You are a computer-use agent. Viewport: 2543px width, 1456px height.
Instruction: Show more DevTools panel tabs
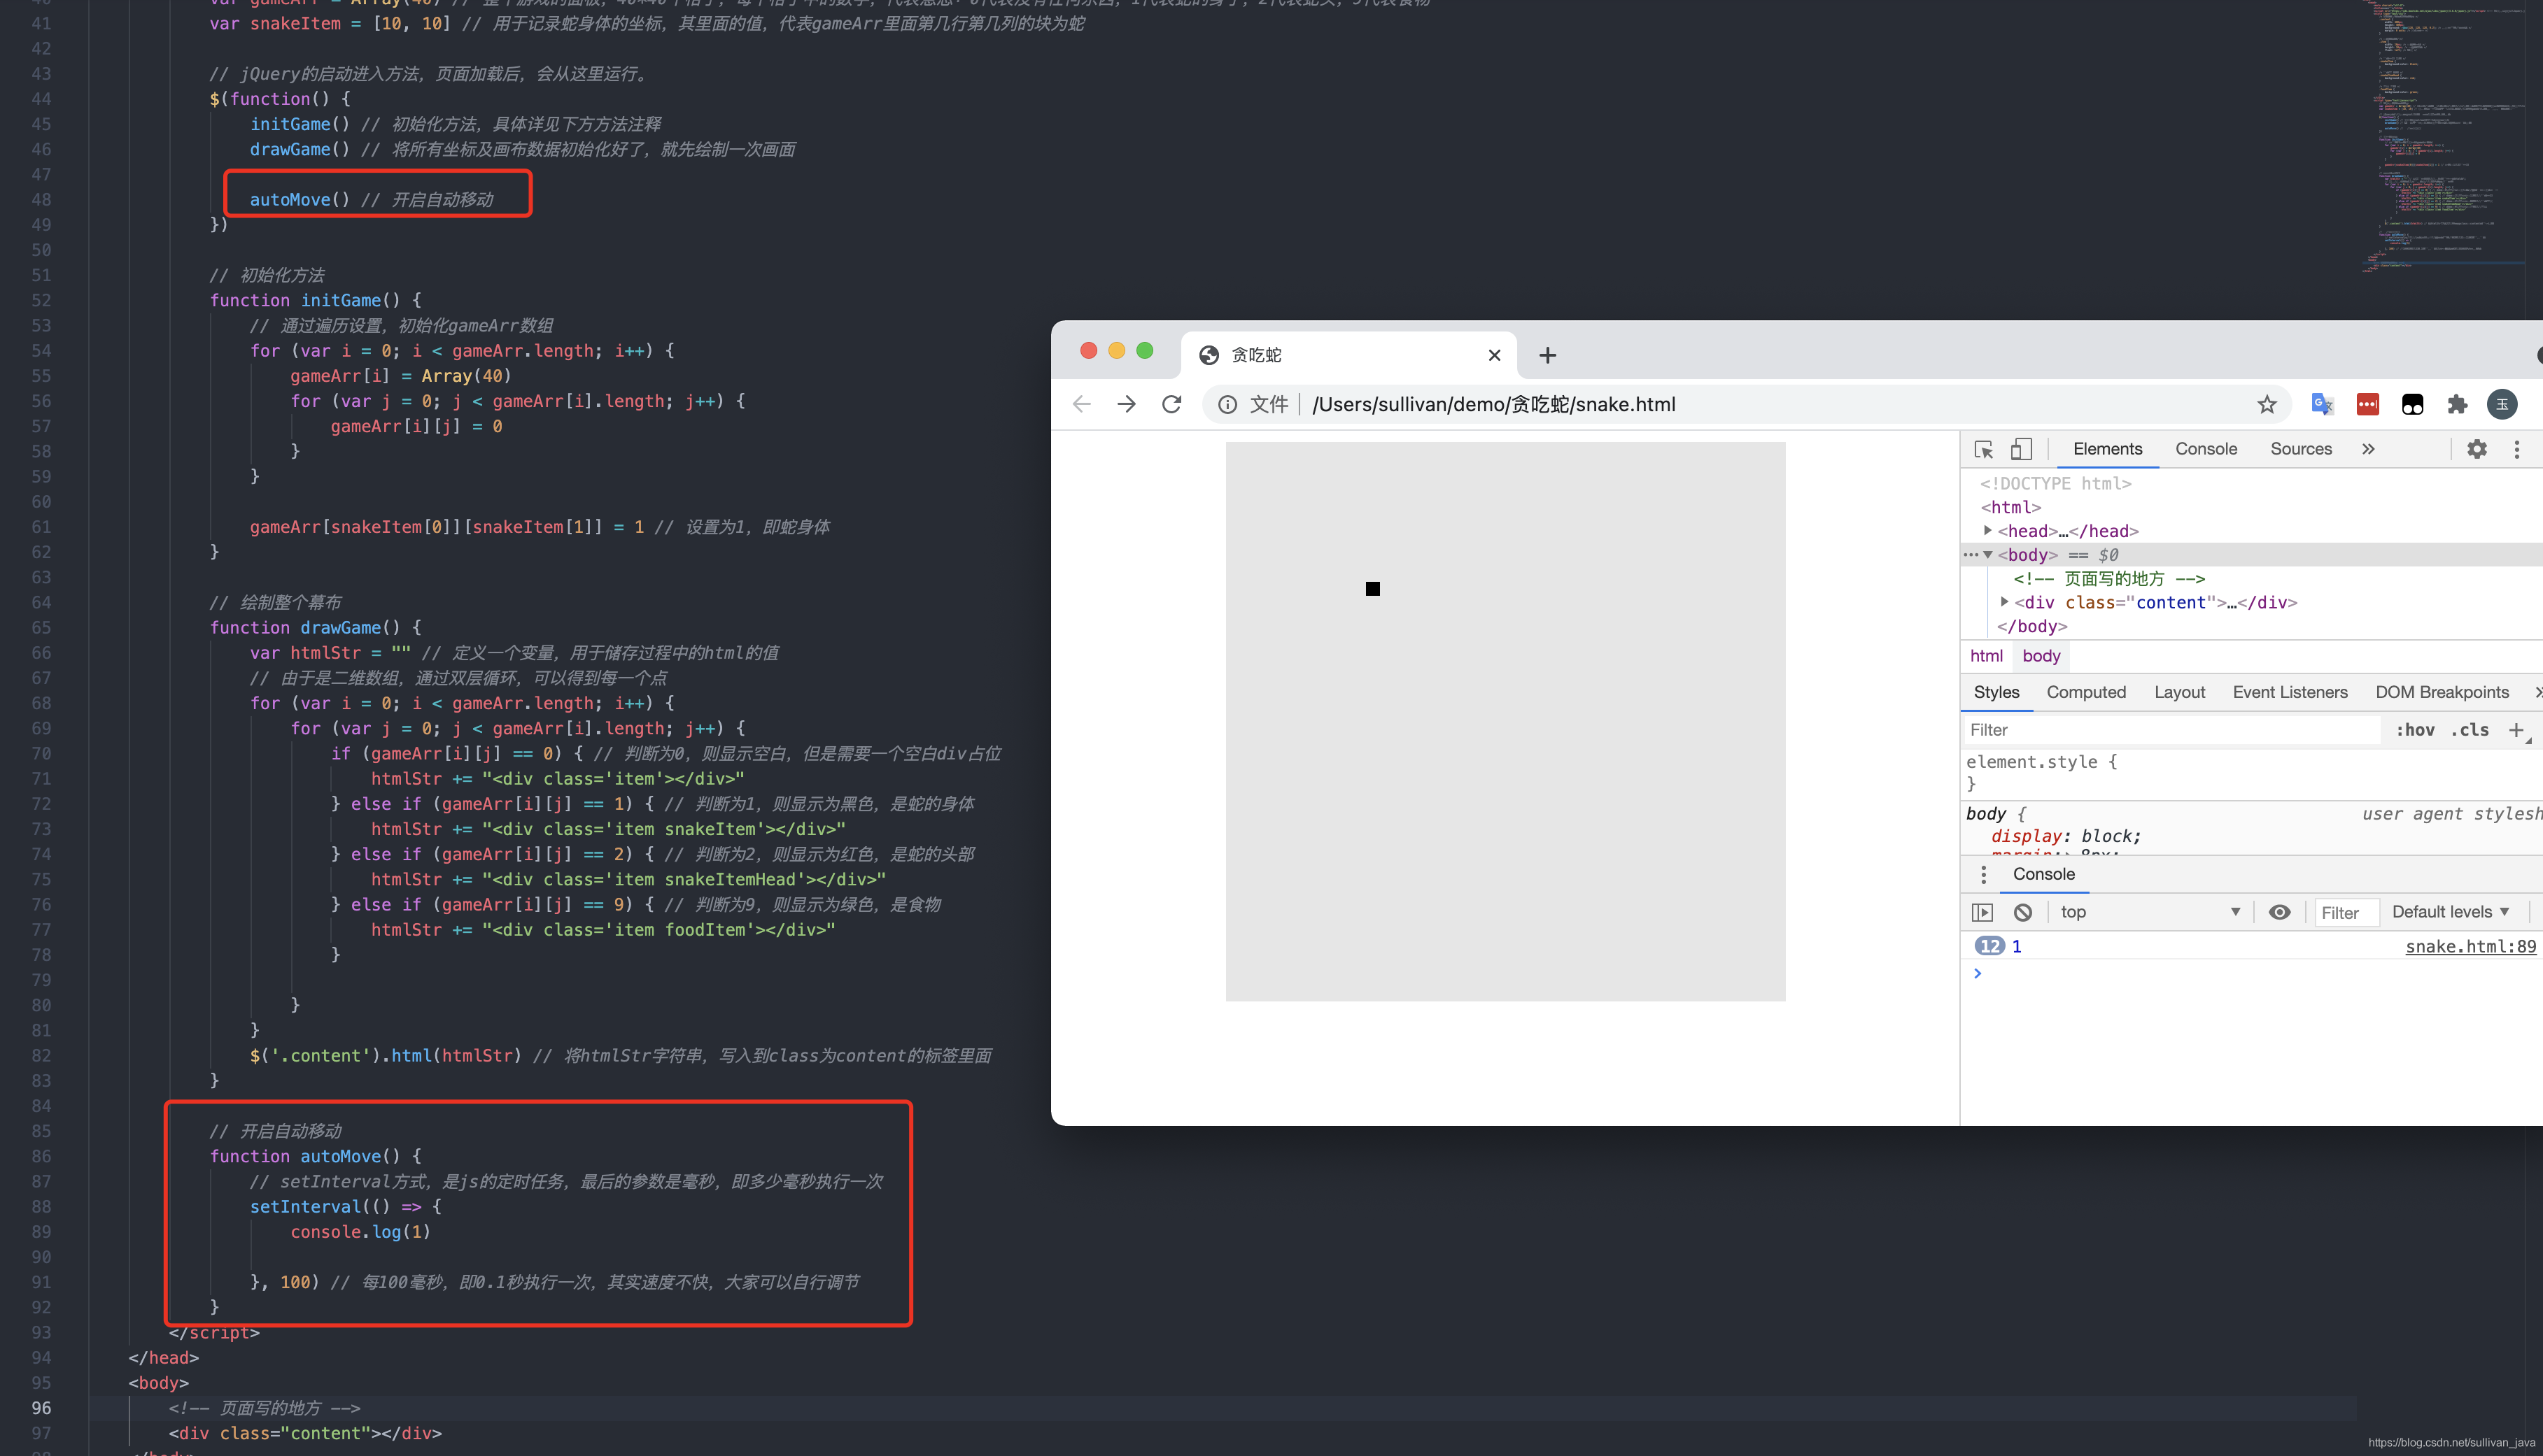coord(2368,449)
